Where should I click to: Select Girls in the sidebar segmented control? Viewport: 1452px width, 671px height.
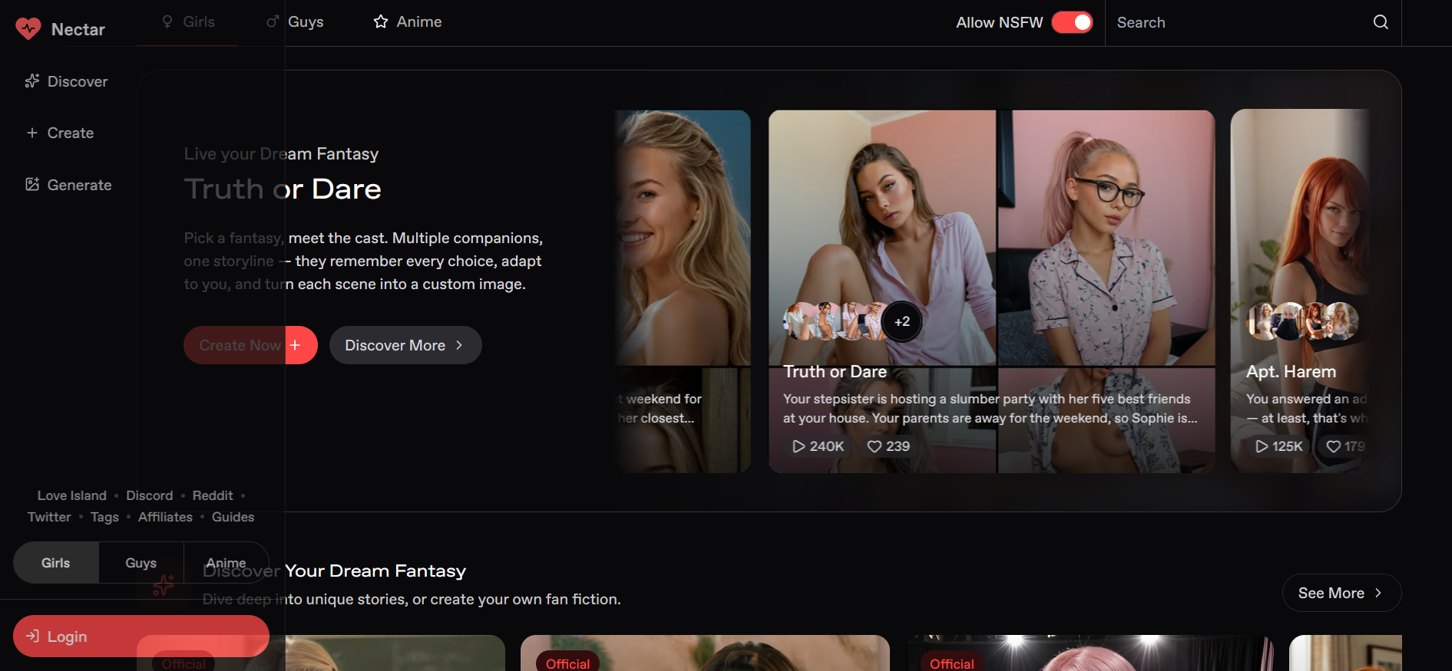tap(56, 563)
